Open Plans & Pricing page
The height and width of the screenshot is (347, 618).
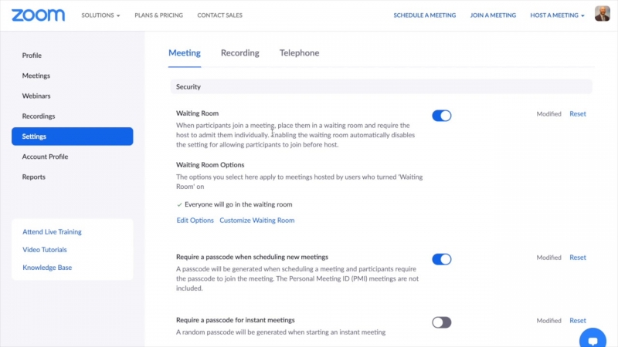158,15
